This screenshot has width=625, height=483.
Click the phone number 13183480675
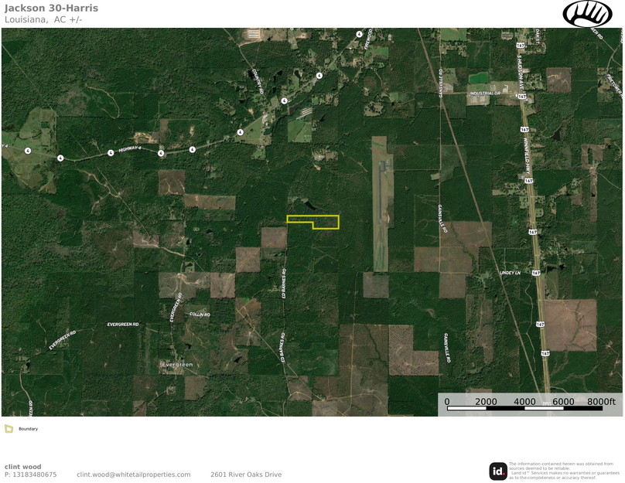click(x=30, y=474)
